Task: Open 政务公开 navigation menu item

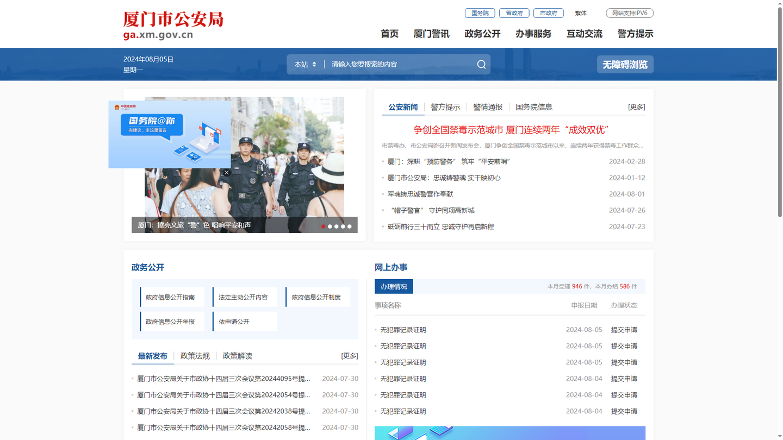Action: coord(482,34)
